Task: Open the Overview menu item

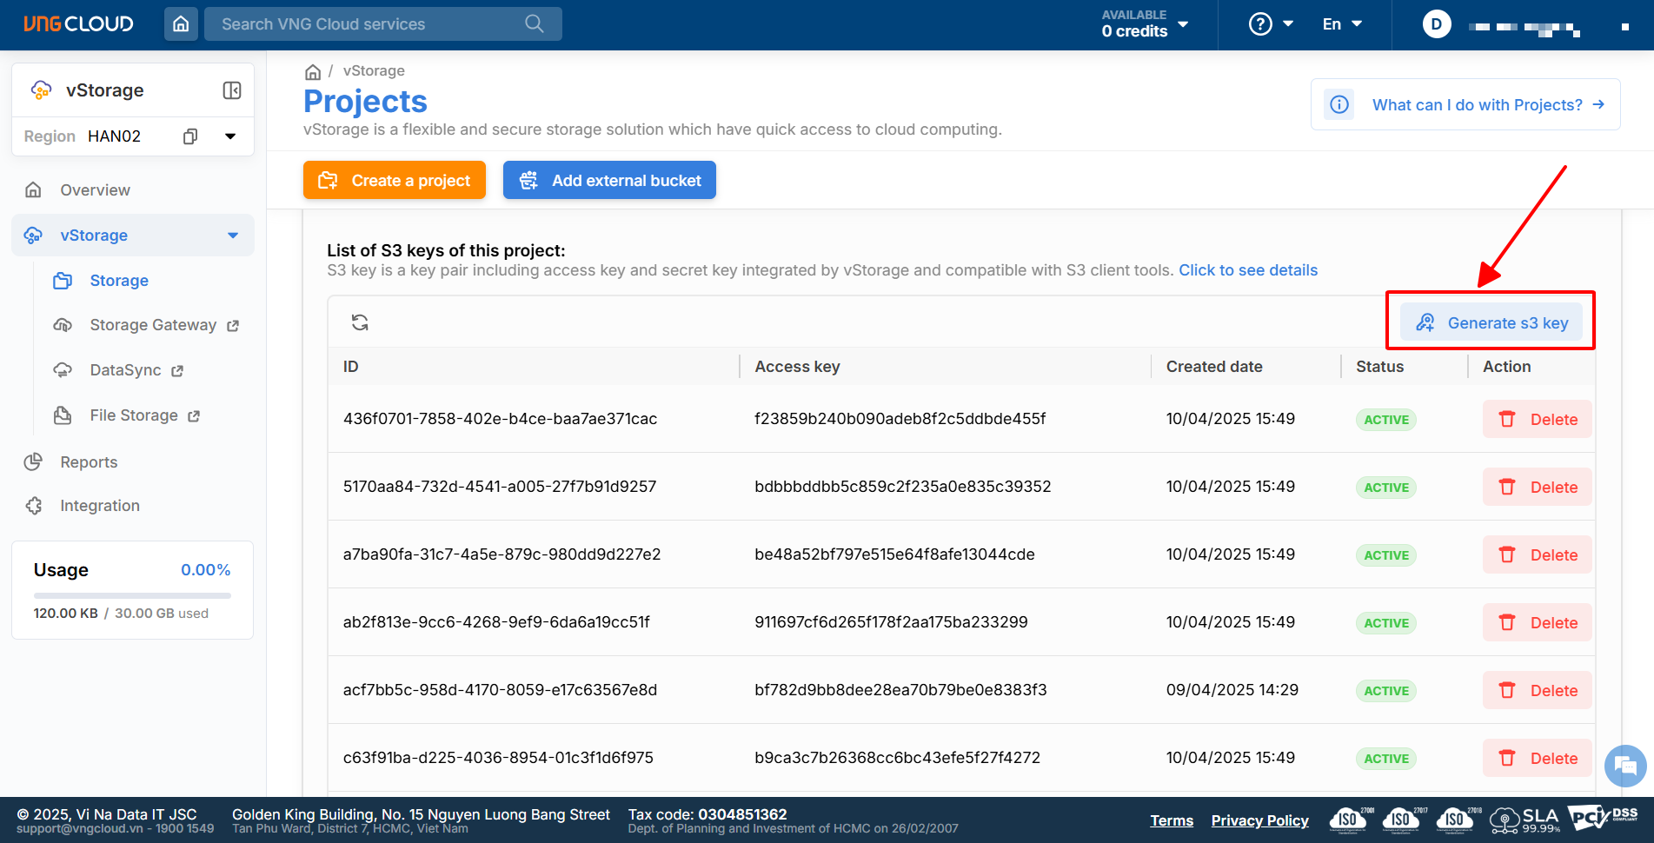Action: [x=95, y=190]
